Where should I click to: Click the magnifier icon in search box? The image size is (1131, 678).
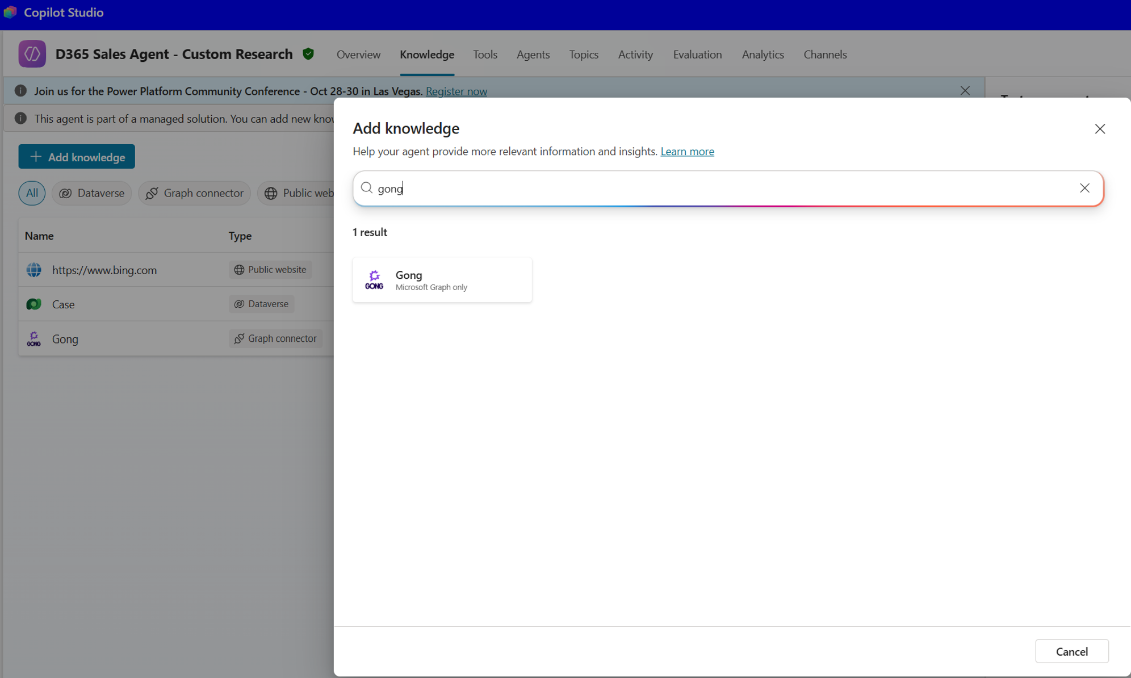(367, 188)
